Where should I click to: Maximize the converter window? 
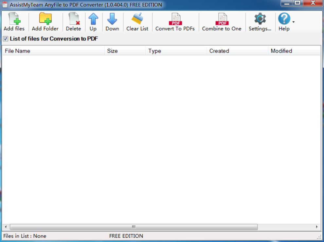pos(297,3)
